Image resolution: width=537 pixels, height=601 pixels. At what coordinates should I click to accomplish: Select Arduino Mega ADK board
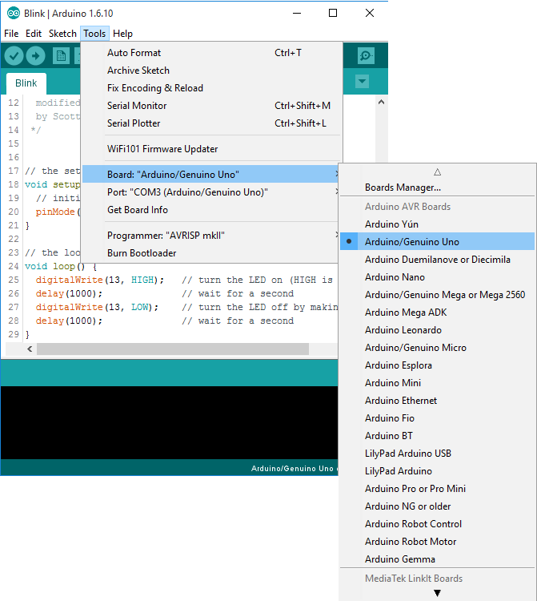[x=437, y=313]
